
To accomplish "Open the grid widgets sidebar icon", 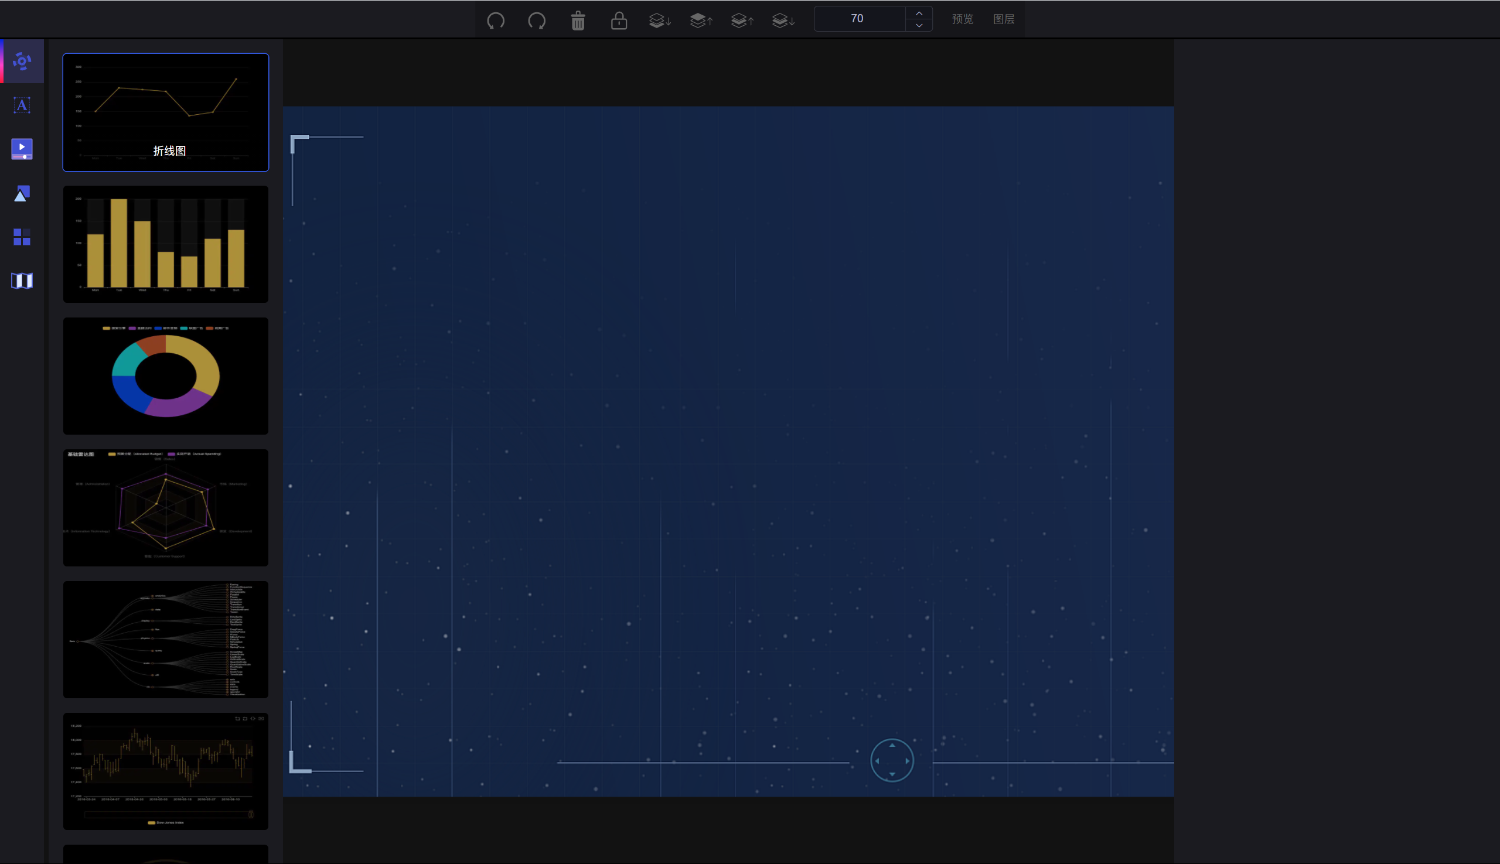I will pos(22,237).
